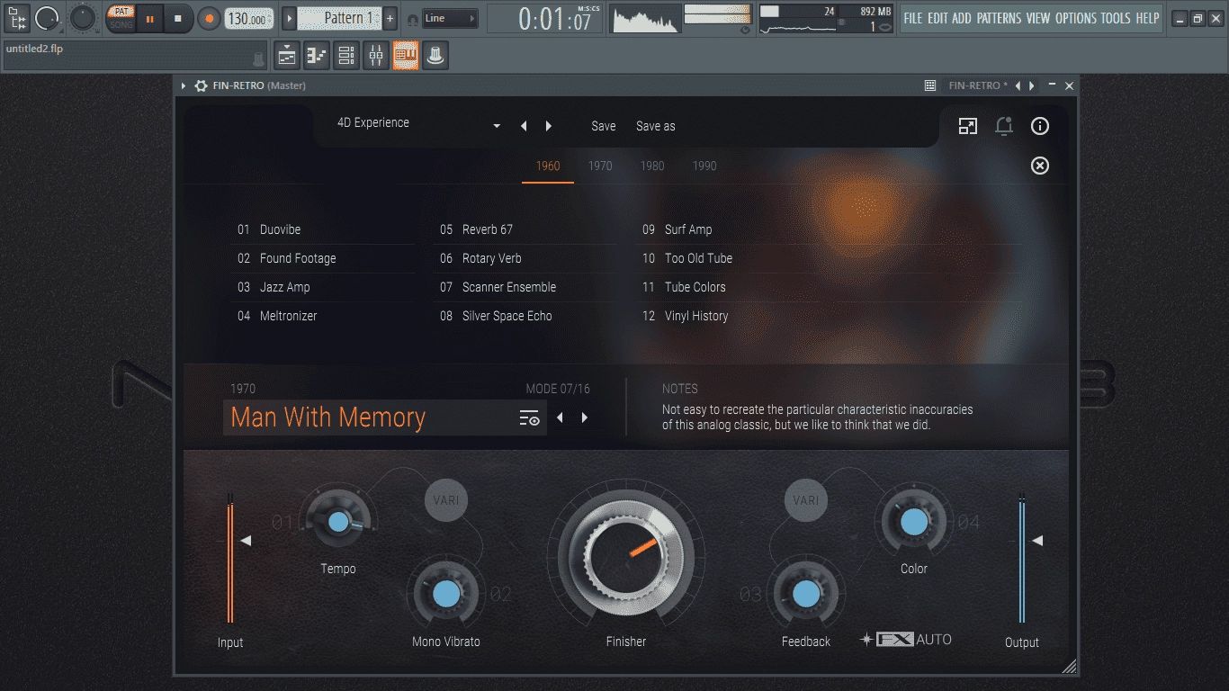Close the mode browser with X circle
Image resolution: width=1229 pixels, height=691 pixels.
point(1040,166)
